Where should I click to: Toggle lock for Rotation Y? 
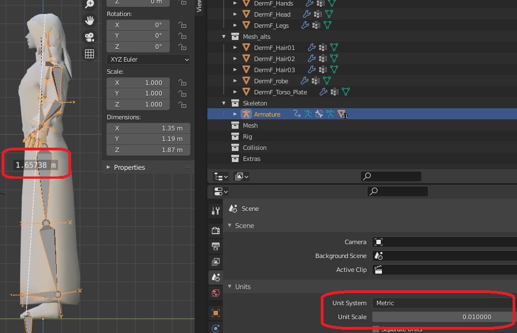coord(182,36)
